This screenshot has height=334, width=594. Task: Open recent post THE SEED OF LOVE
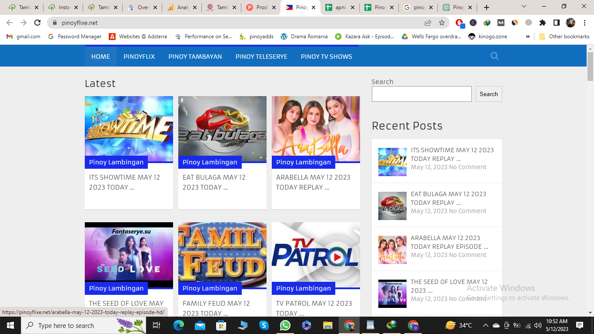[449, 286]
